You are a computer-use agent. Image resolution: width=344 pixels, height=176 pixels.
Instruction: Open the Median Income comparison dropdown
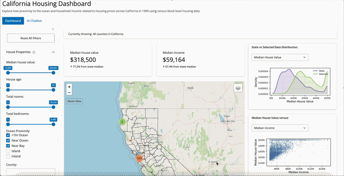pyautogui.click(x=279, y=128)
